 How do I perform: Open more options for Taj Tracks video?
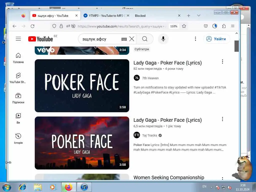pyautogui.click(x=222, y=119)
